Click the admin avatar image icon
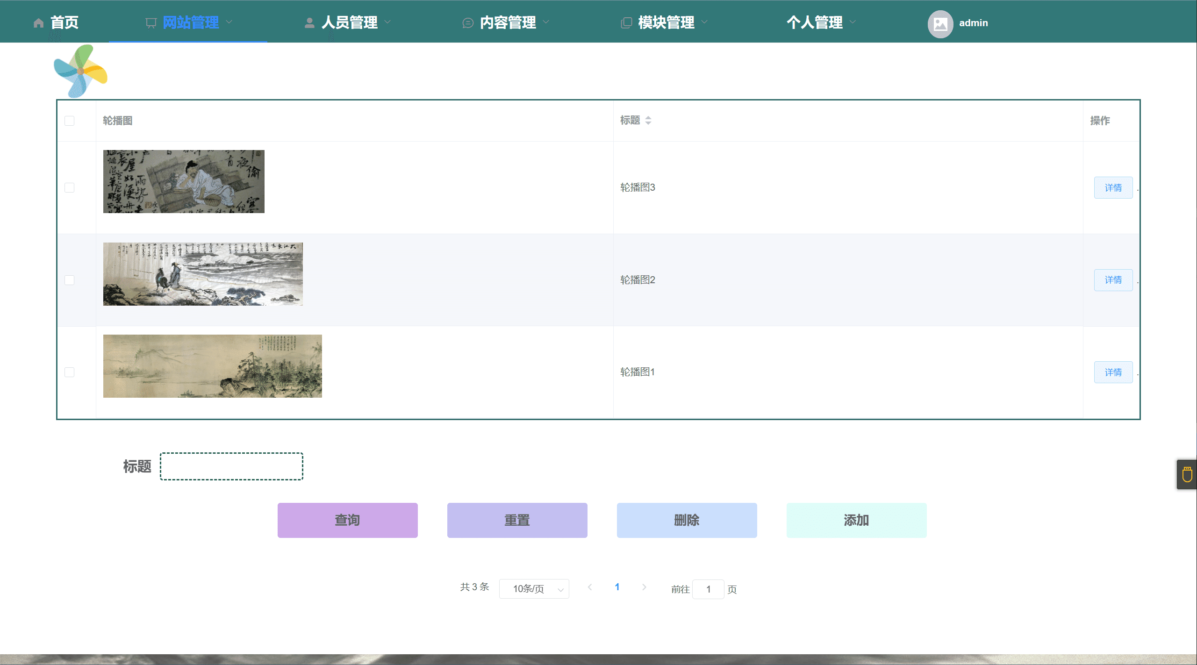1197x665 pixels. [x=940, y=24]
